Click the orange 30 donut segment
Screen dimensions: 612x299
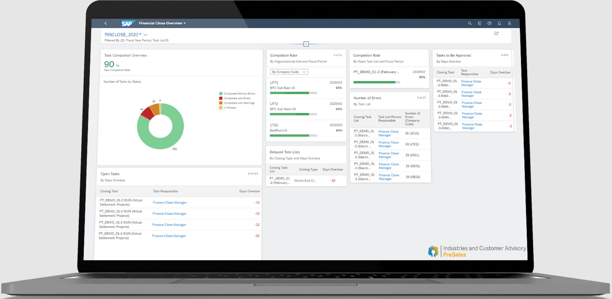coord(155,109)
